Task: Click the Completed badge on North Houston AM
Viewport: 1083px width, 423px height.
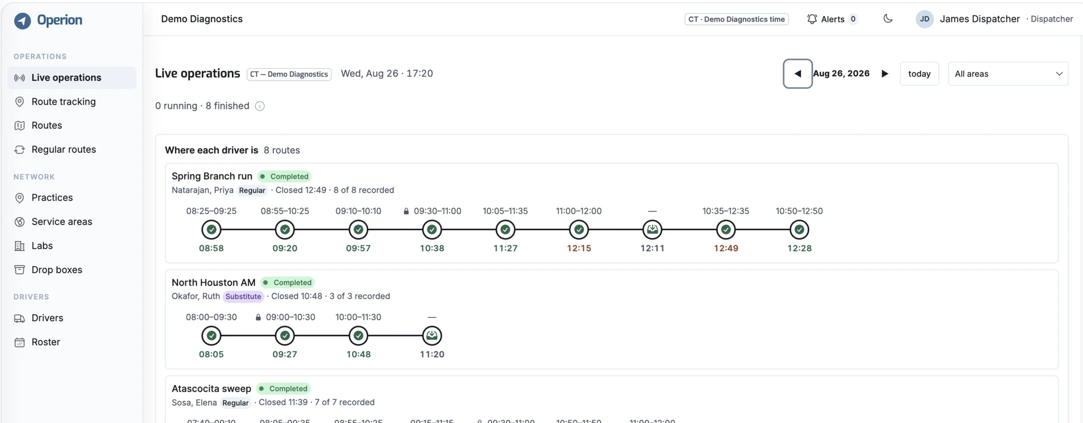Action: pos(288,283)
